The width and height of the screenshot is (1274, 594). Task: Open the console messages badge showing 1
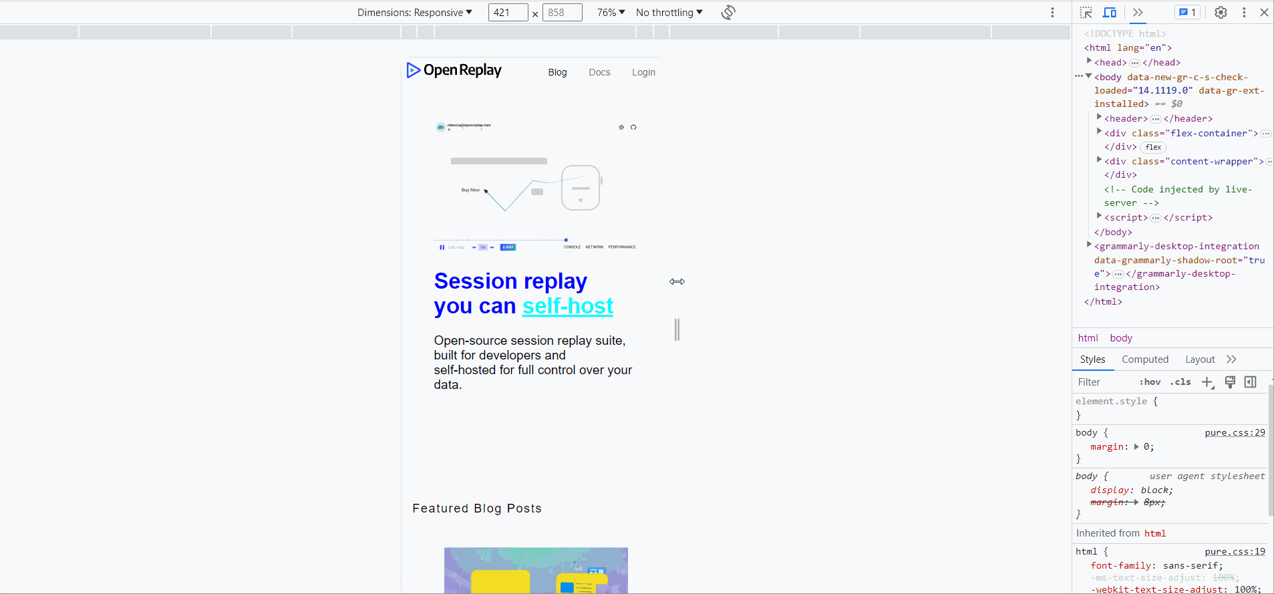[1188, 13]
